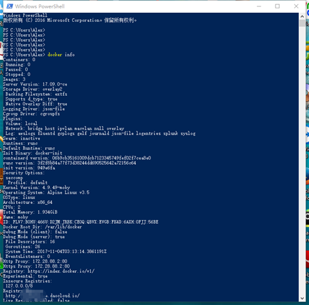309x305 pixels.
Task: Click the scrollbar down arrow
Action: pyautogui.click(x=302, y=299)
